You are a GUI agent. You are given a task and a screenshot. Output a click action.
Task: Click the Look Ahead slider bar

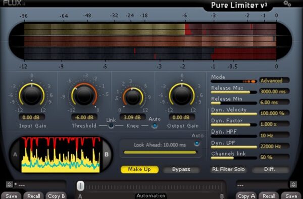pyautogui.click(x=160, y=152)
